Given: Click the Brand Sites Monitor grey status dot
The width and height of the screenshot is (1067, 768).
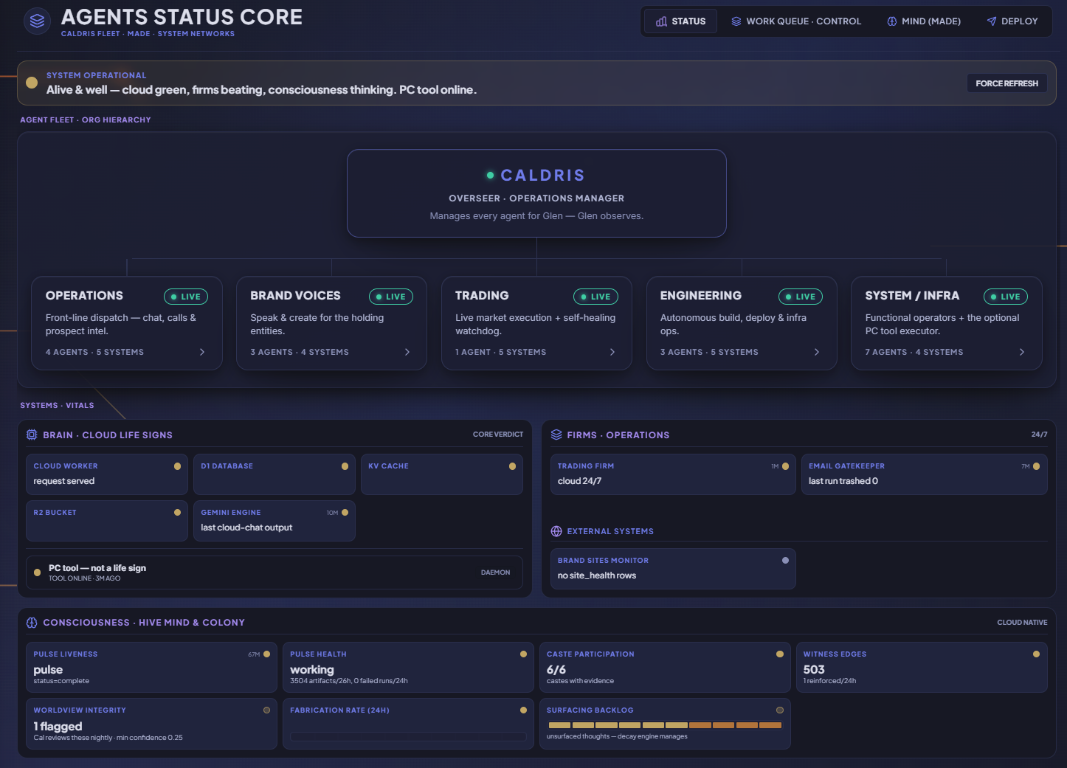Looking at the screenshot, I should (x=785, y=561).
